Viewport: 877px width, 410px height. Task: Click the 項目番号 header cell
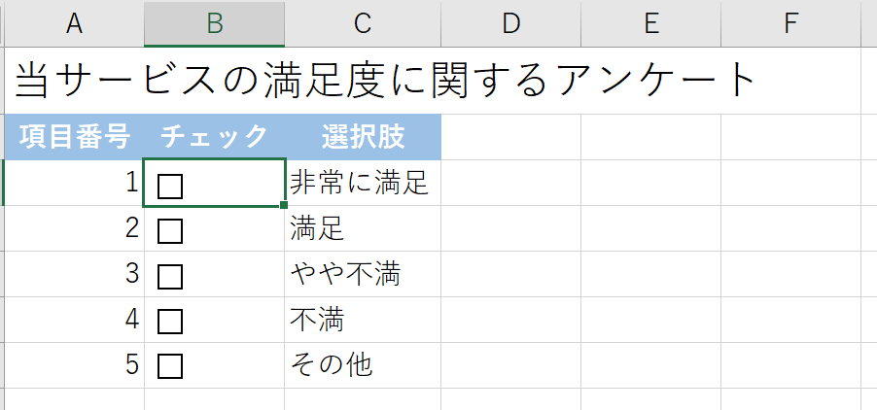pyautogui.click(x=74, y=137)
